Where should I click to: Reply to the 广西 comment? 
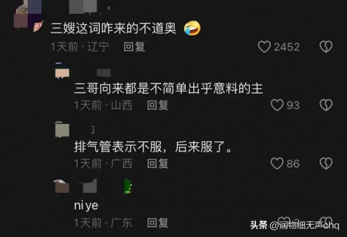(158, 164)
